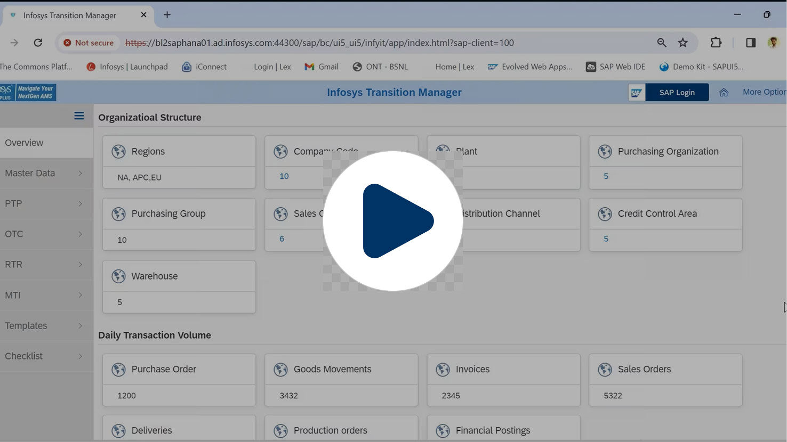Toggle the hamburger sidebar menu icon
Viewport: 787px width, 442px height.
79,116
